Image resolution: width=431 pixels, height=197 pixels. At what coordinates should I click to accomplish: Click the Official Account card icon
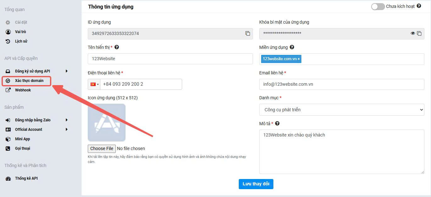[x=8, y=130]
